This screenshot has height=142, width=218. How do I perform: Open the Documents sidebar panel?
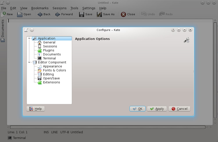(3, 31)
